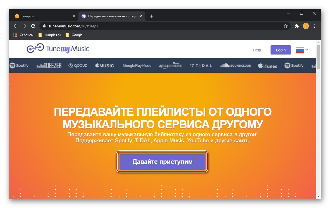Expand the Russian flag language dropdown
330x208 pixels.
click(302, 50)
